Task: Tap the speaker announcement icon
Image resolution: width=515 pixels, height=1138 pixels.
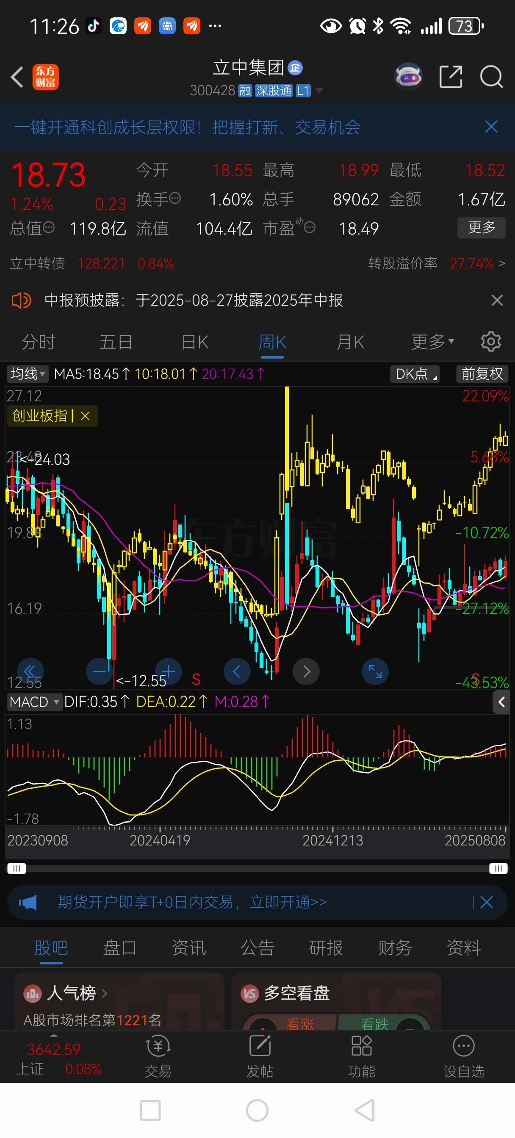Action: click(x=21, y=301)
